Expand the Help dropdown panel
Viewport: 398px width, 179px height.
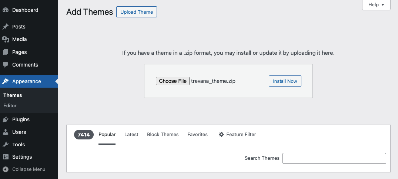pyautogui.click(x=377, y=5)
